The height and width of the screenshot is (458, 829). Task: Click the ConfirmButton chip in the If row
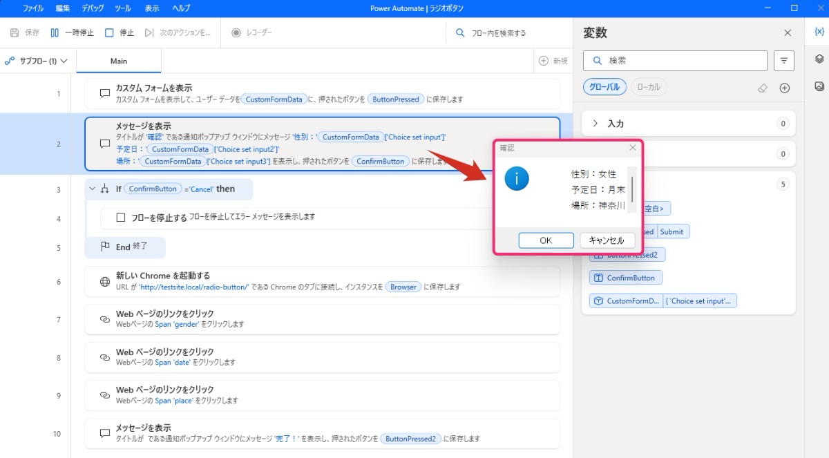[x=153, y=189]
